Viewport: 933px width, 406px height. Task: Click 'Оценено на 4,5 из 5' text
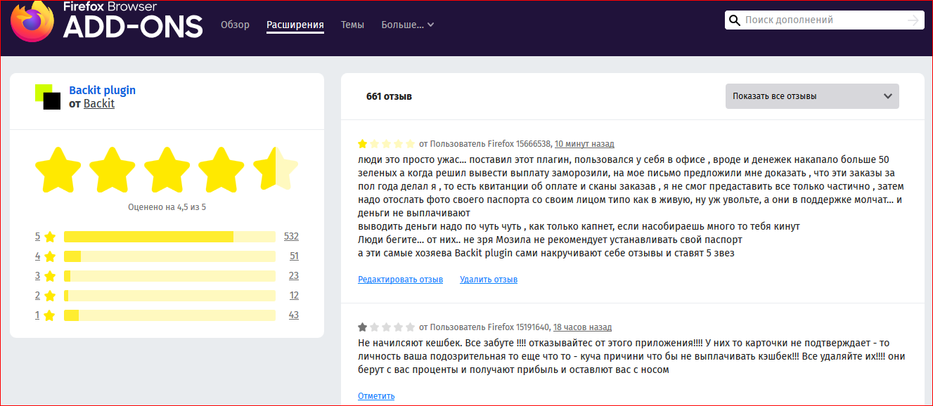click(x=167, y=207)
